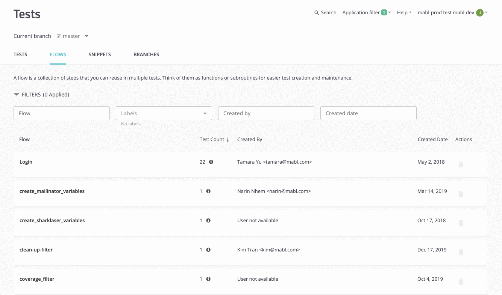The height and width of the screenshot is (295, 502).
Task: Click the Created By column header
Action: pyautogui.click(x=250, y=140)
